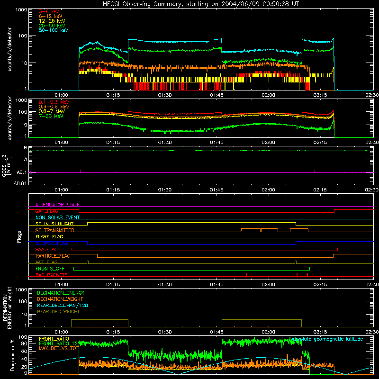Click the 25-50 keV legend entry

click(52, 26)
